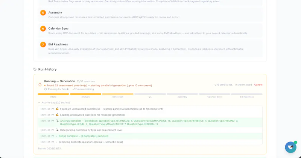
Task: Click the orange Found 23 unanswered status message
Action: pyautogui.click(x=99, y=86)
